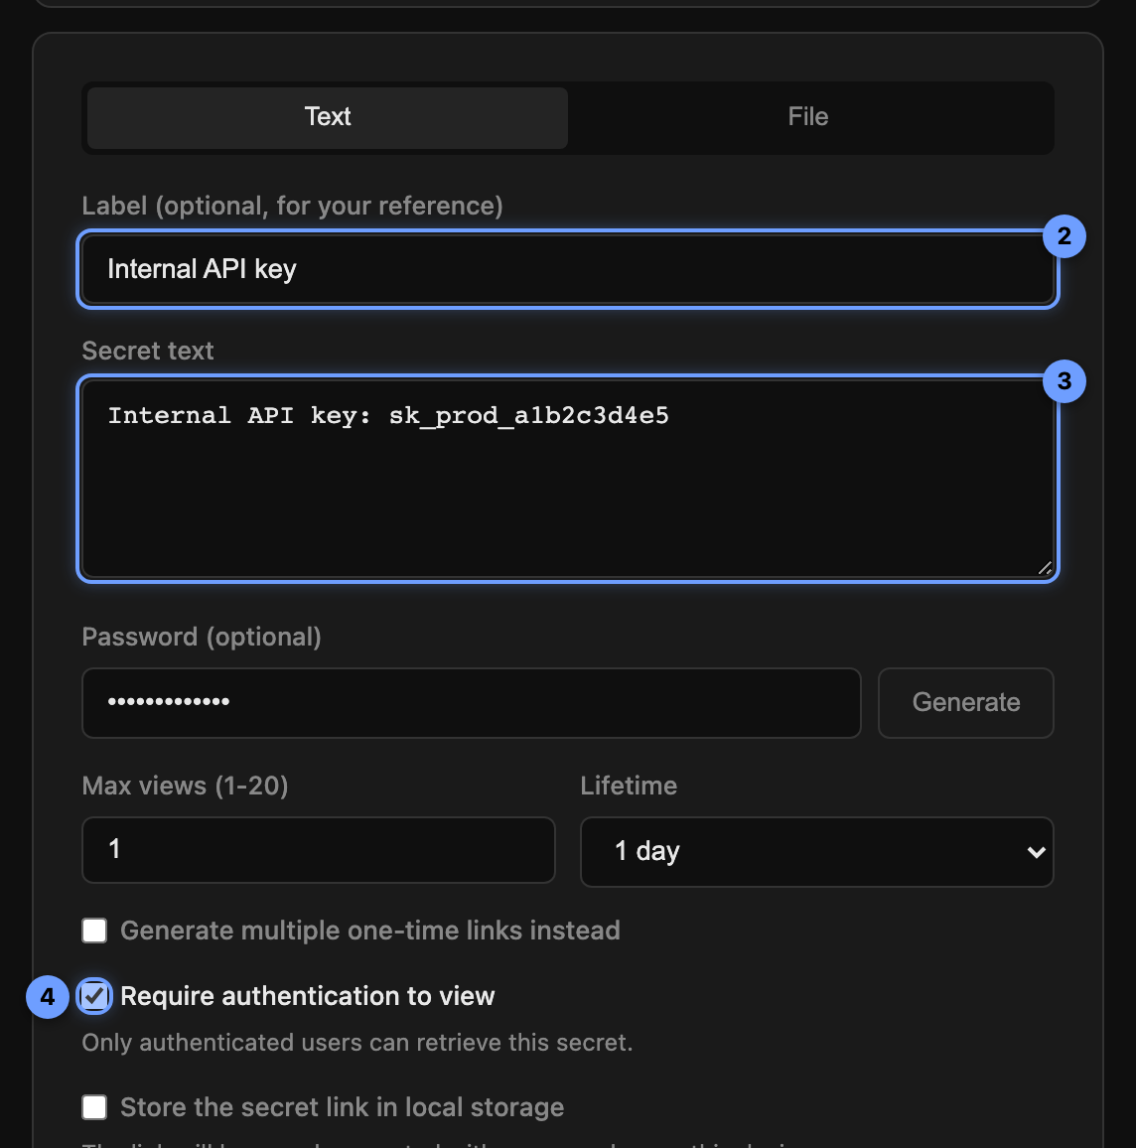This screenshot has width=1136, height=1148.
Task: Focus the Password field
Action: [472, 703]
